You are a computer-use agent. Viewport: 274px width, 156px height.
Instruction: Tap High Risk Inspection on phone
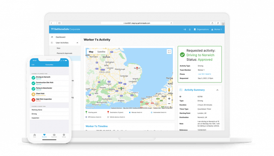(x=49, y=100)
